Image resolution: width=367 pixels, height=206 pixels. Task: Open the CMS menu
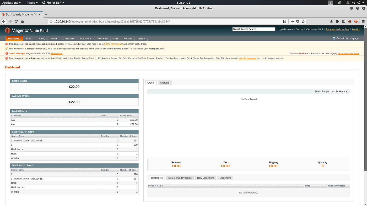point(116,38)
